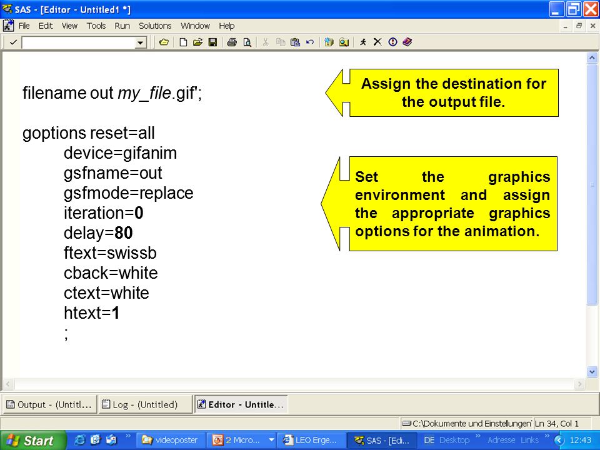Viewport: 600px width, 450px height.
Task: Click the Open file folder icon
Action: point(198,42)
